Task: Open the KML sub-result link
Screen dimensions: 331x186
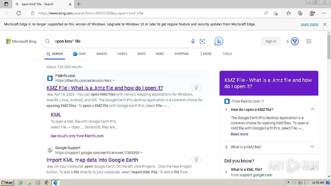Action: (x=56, y=115)
